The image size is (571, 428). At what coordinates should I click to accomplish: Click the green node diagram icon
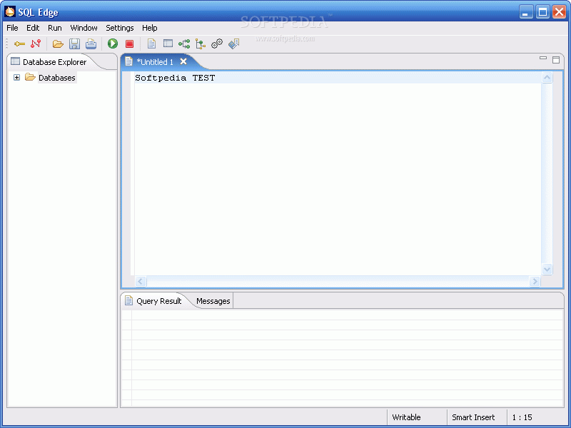pos(184,44)
